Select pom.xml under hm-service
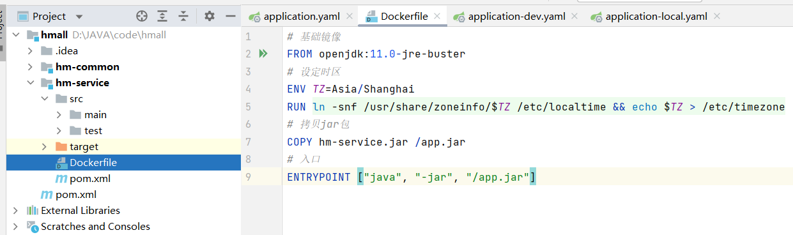The width and height of the screenshot is (793, 235). click(x=90, y=179)
